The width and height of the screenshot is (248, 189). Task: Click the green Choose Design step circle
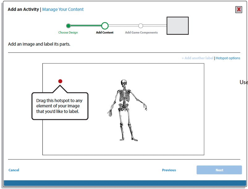point(68,26)
